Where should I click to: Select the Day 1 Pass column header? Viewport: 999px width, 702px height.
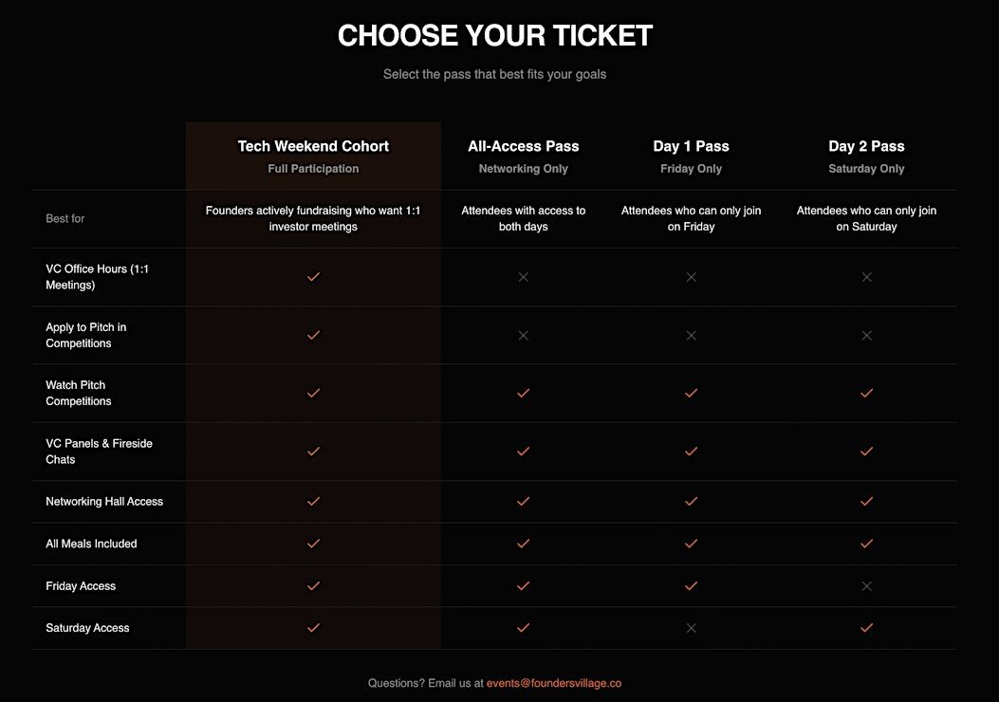point(691,146)
